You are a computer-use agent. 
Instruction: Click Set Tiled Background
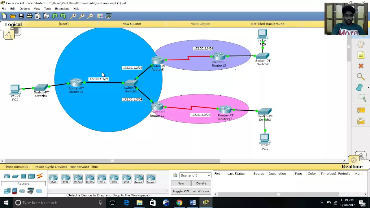268,24
